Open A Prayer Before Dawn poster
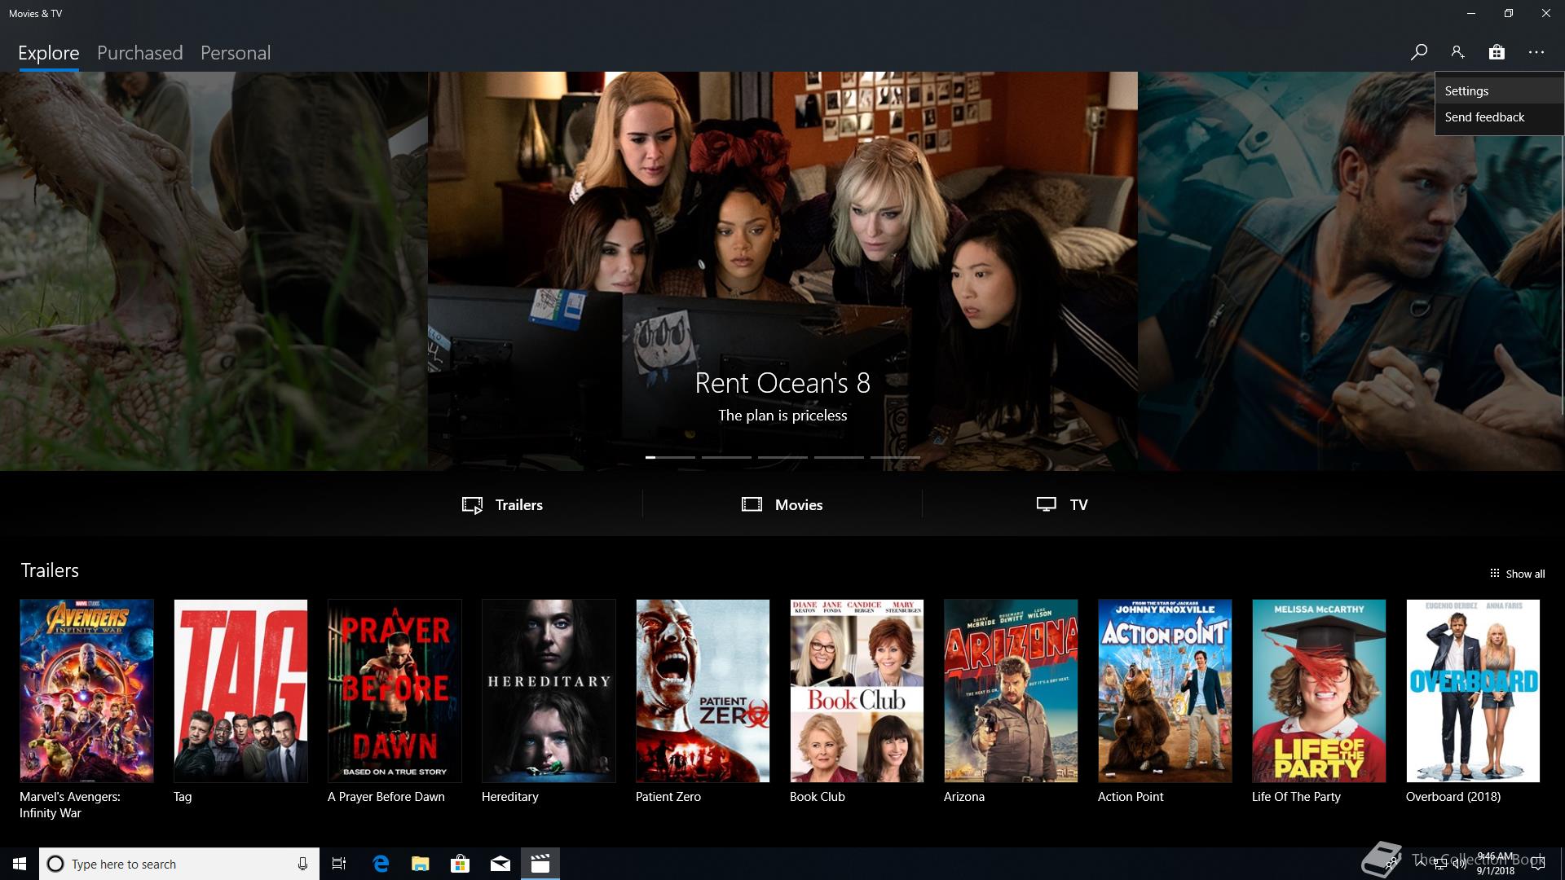Screen dimensions: 1565x880 pyautogui.click(x=395, y=691)
